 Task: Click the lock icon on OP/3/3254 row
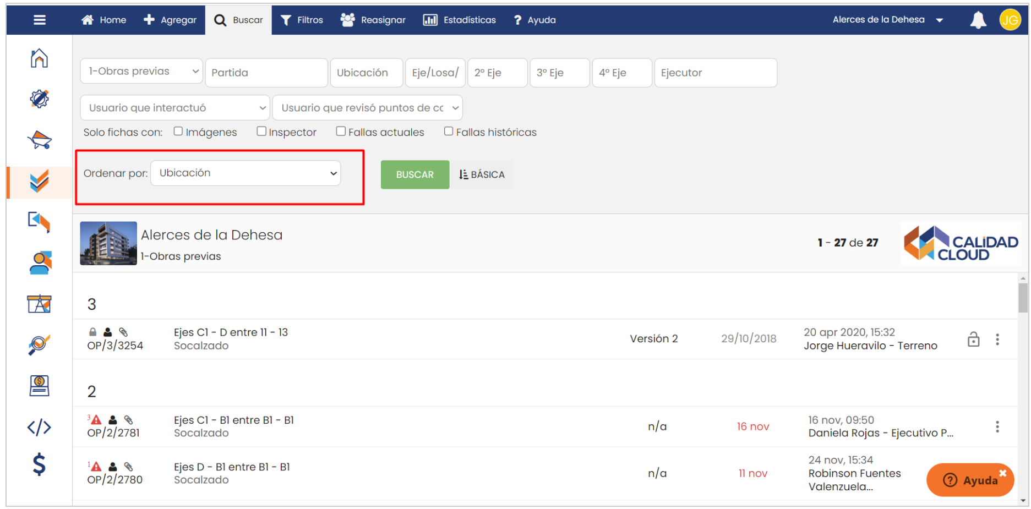point(973,339)
